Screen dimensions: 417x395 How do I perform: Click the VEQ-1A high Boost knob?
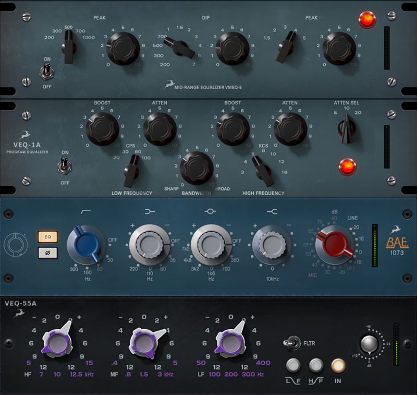[233, 129]
